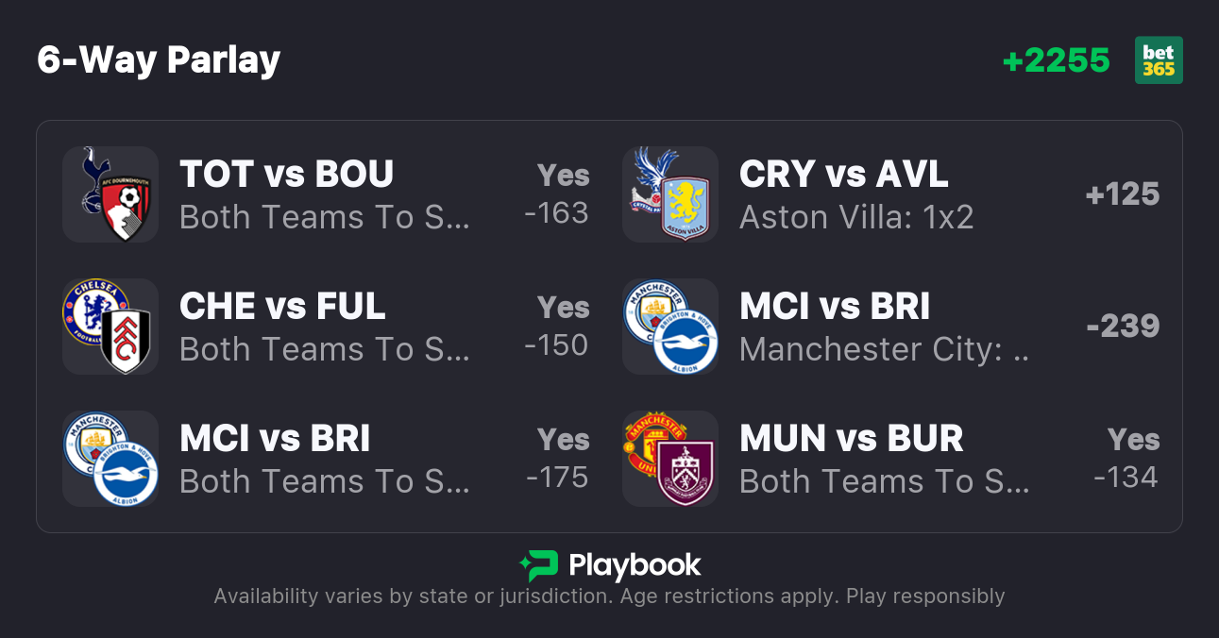Click the Man City crests beside -239 odds
This screenshot has height=638, width=1219.
[670, 327]
